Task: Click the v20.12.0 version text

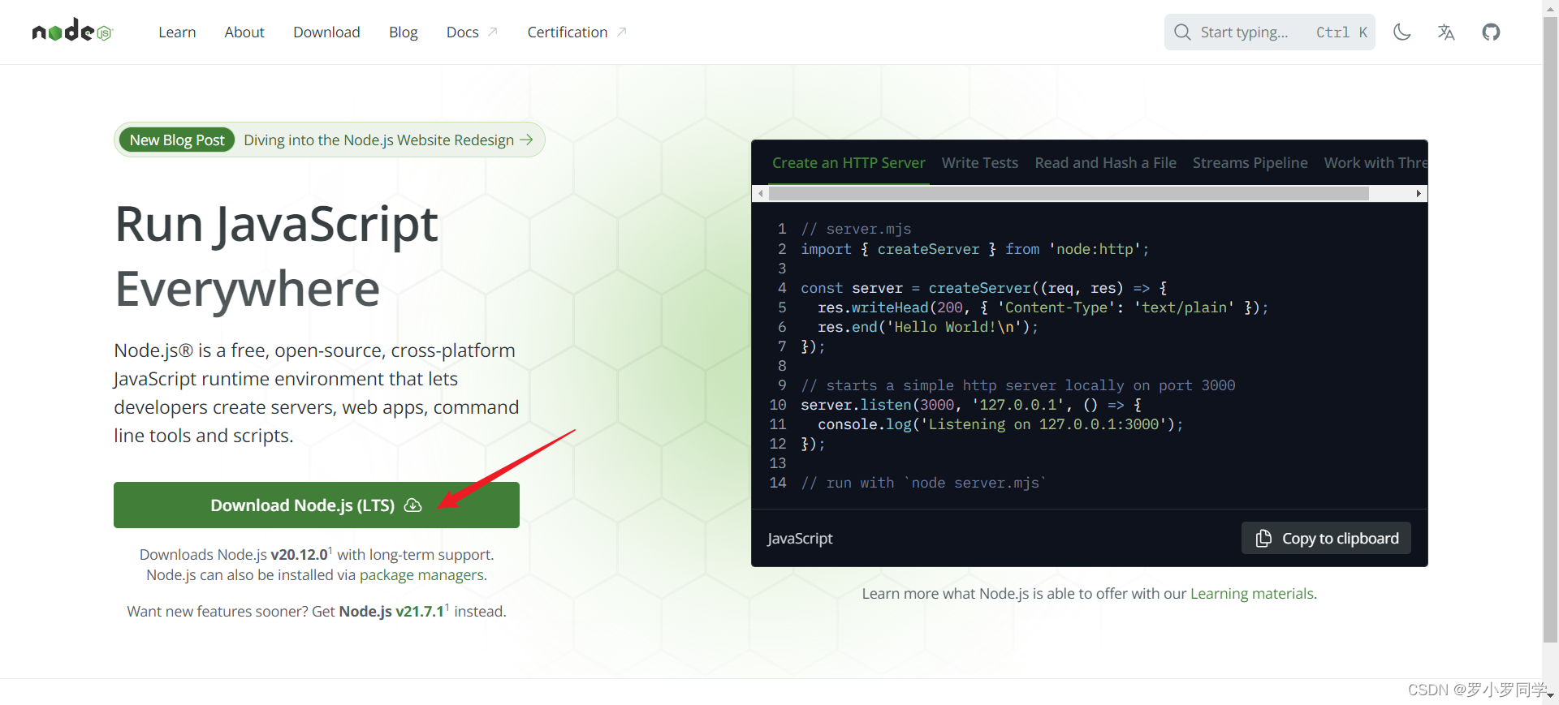Action: click(x=299, y=554)
